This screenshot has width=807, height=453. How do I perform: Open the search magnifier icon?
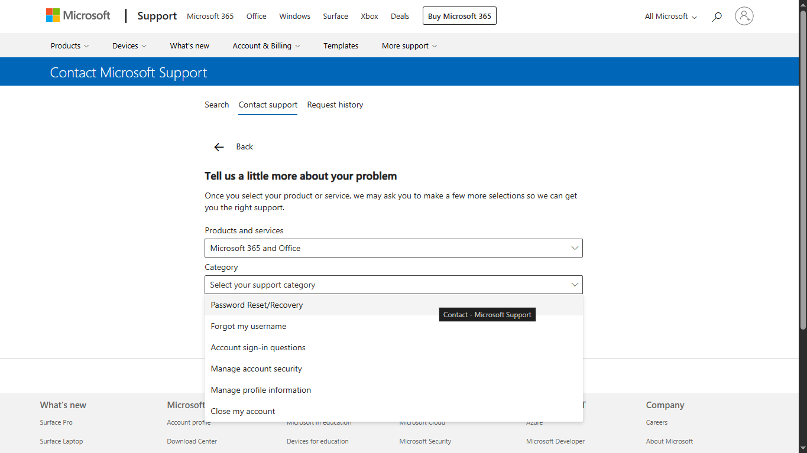pyautogui.click(x=717, y=17)
